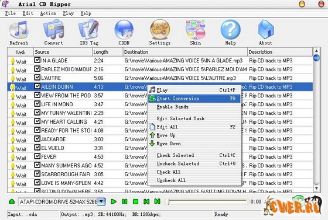The image size is (328, 220).
Task: Uncheck the IN A GLADE track checkbox
Action: (x=37, y=60)
